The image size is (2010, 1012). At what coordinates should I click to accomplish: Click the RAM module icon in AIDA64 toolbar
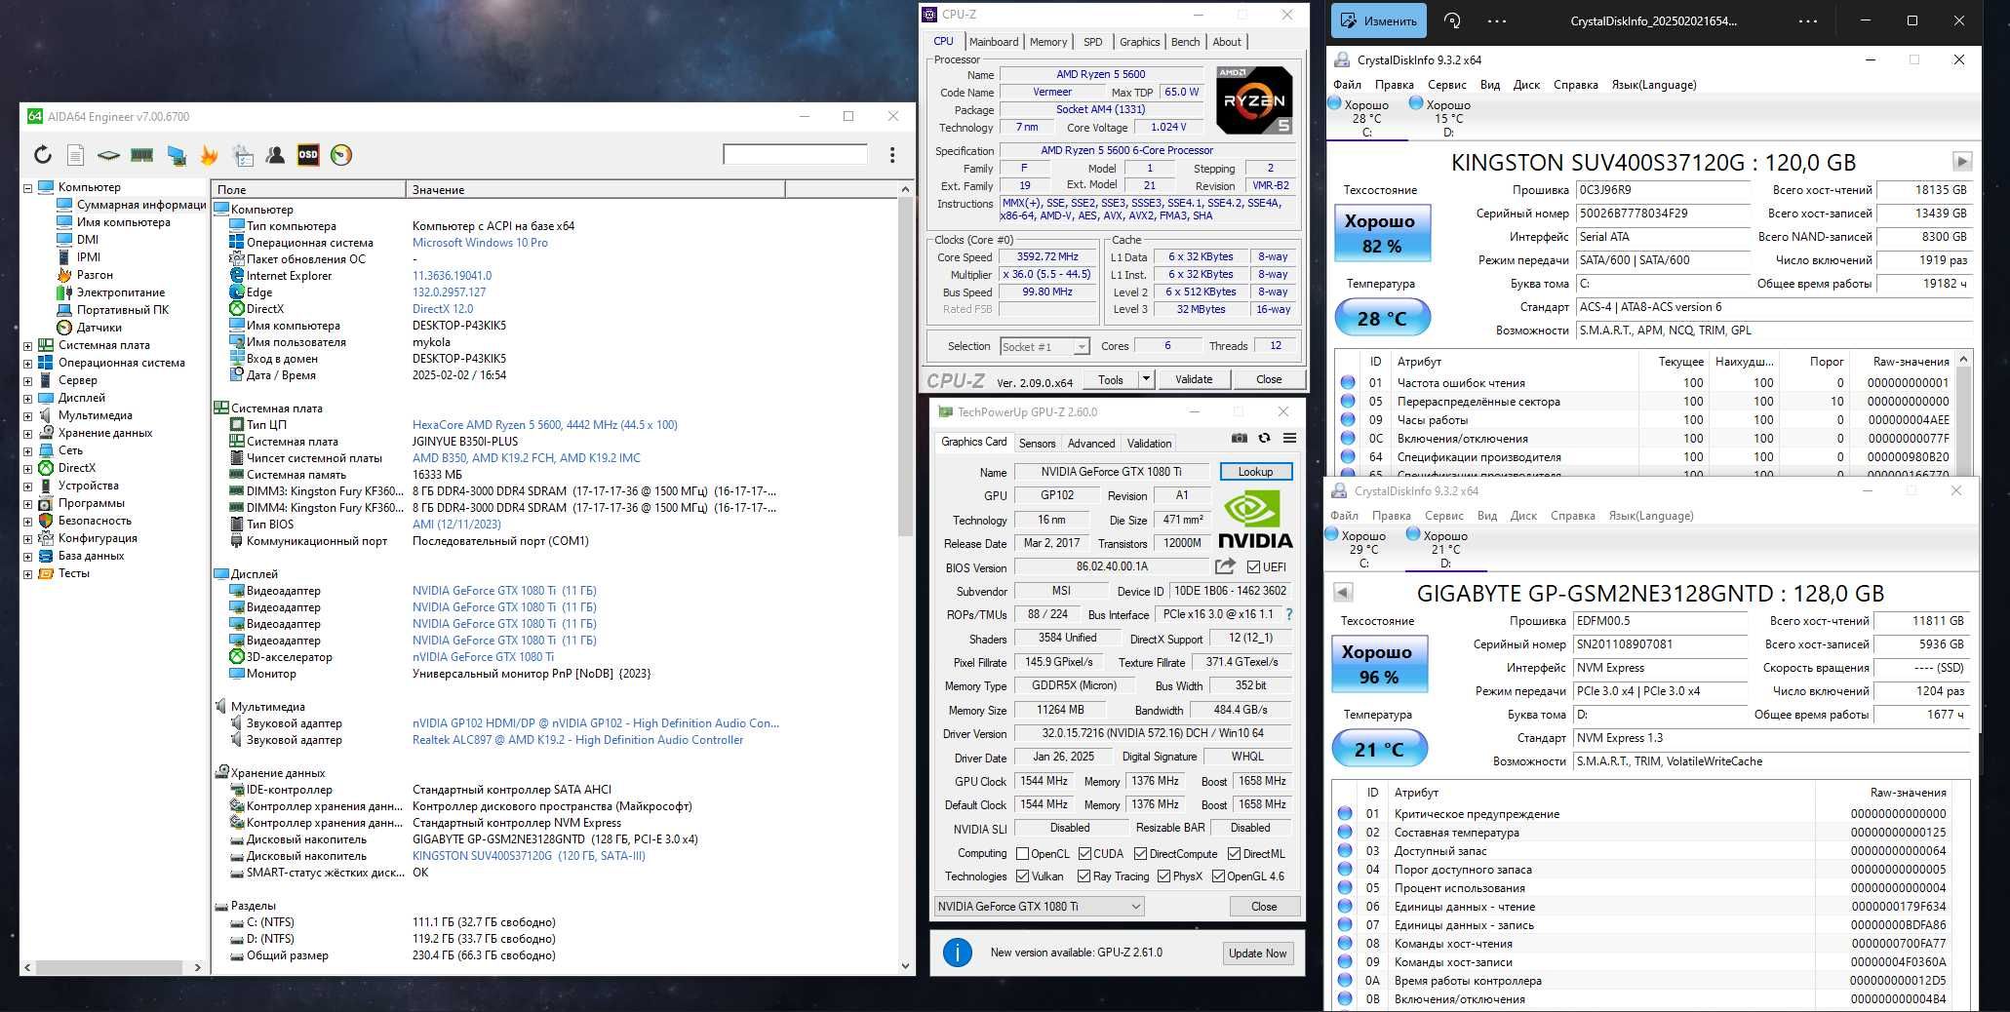(x=142, y=155)
